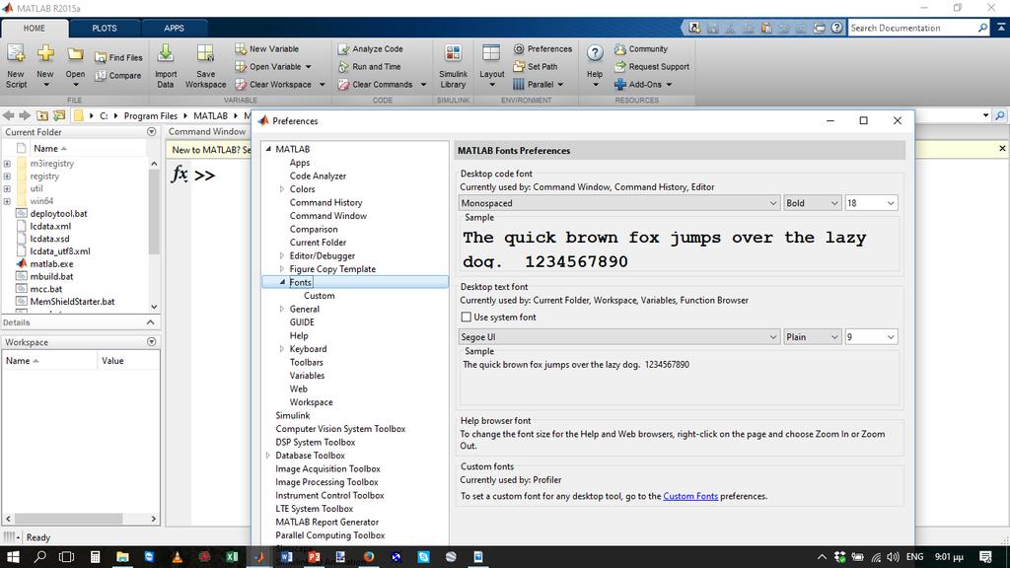
Task: Expand the Colors tree node
Action: 281,189
